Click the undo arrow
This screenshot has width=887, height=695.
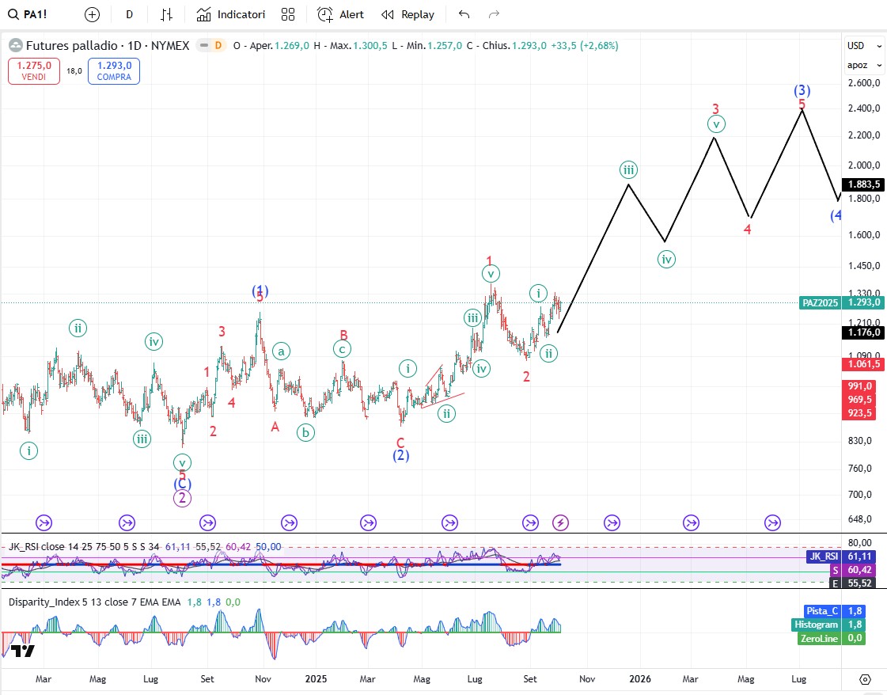click(464, 14)
